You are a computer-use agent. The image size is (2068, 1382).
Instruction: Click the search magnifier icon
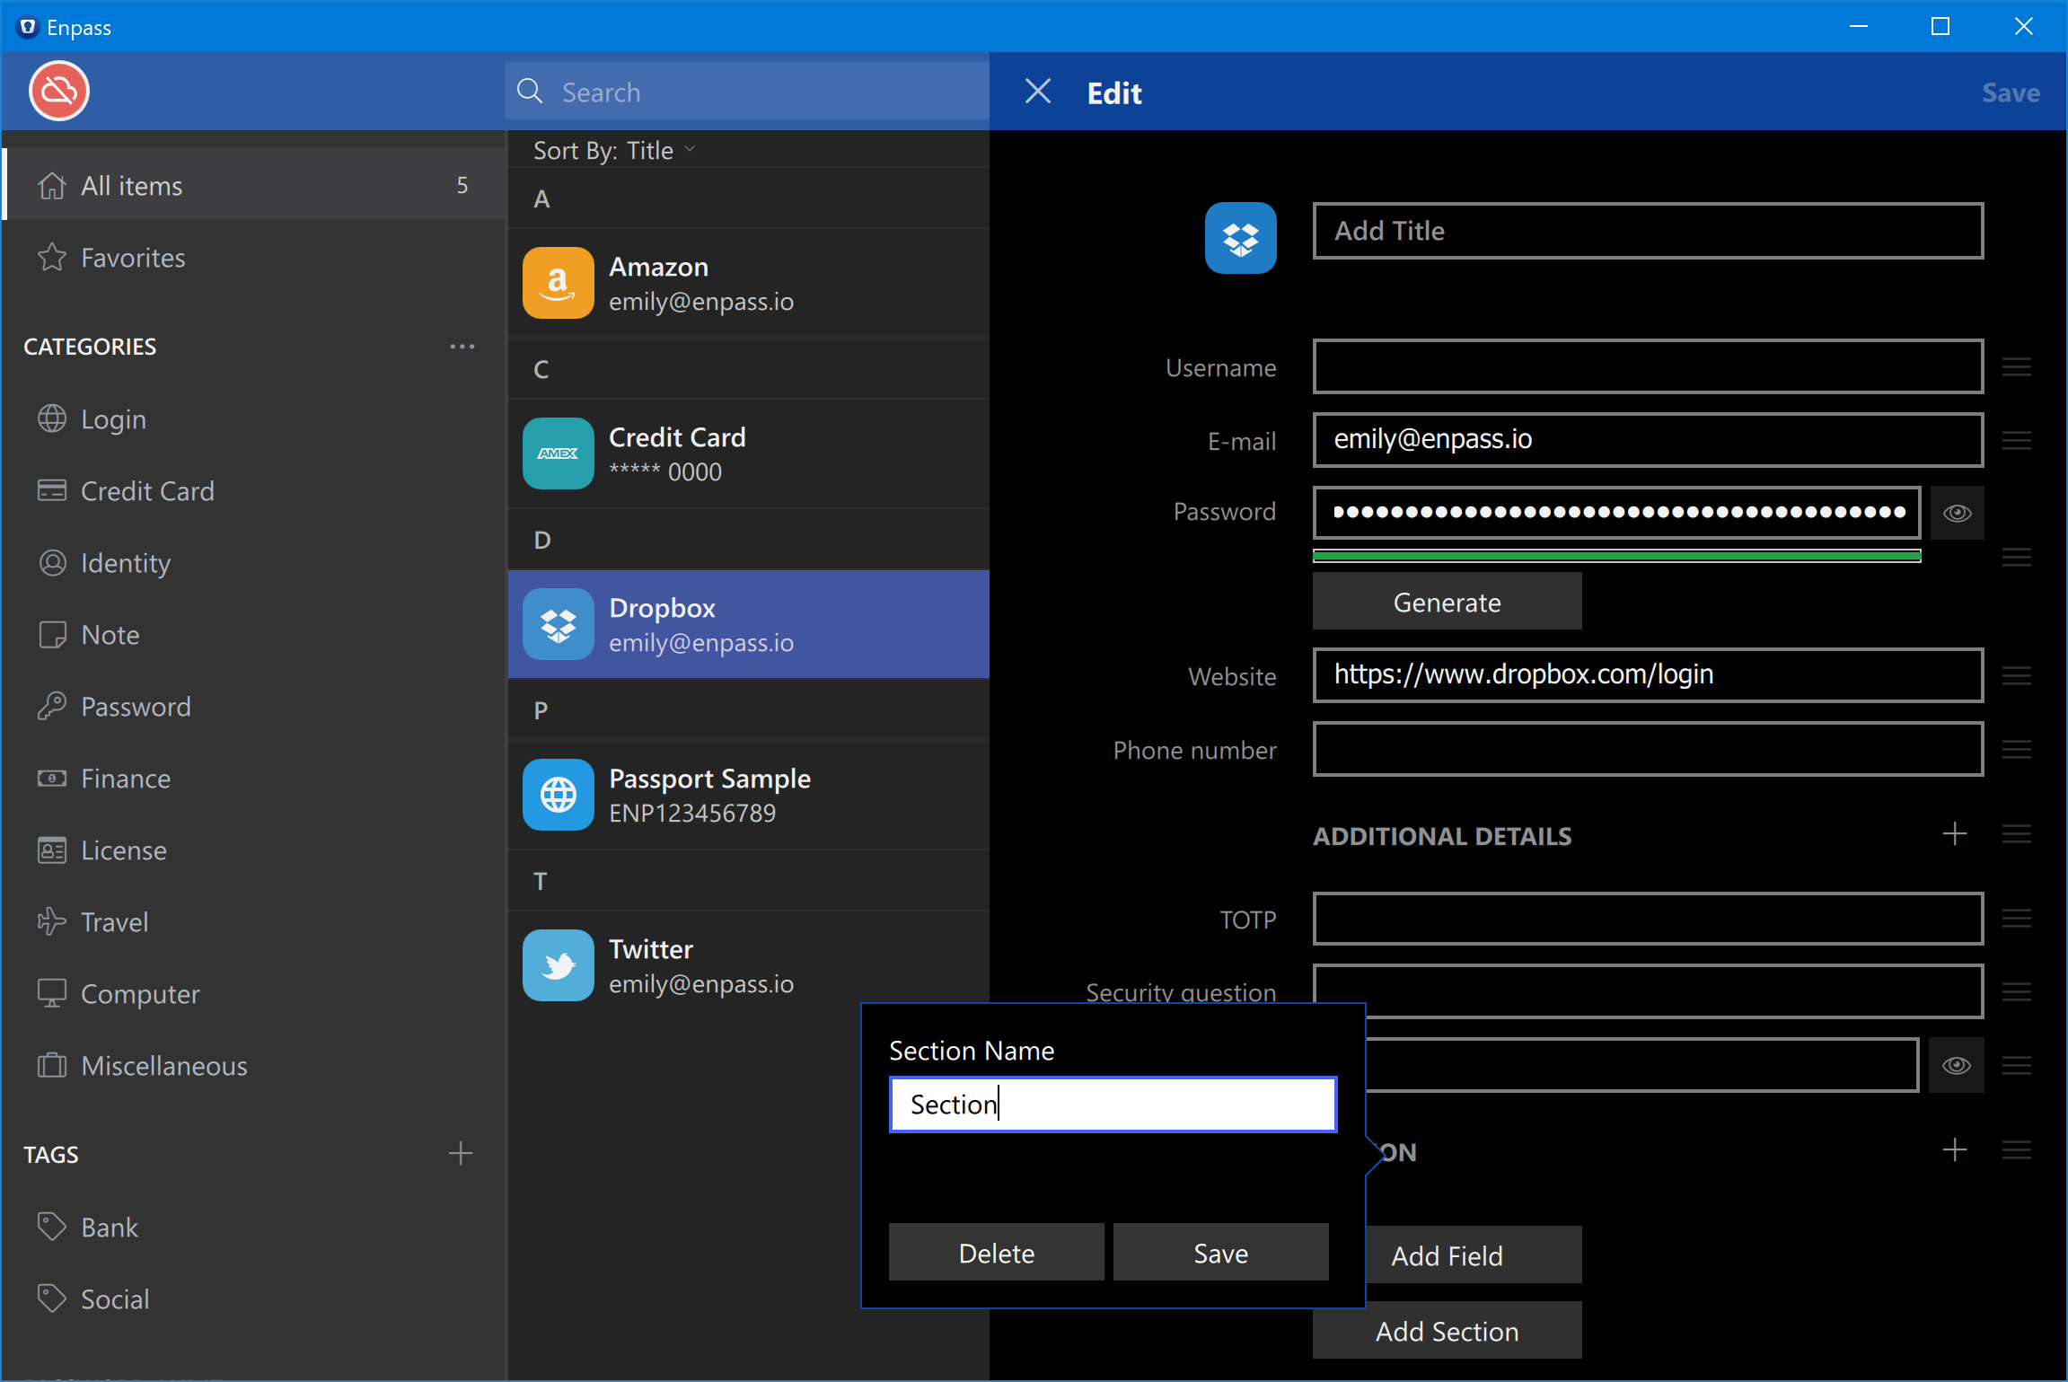click(530, 92)
